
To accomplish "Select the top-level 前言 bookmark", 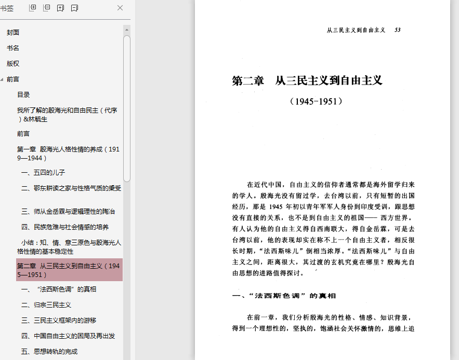I will pos(13,79).
